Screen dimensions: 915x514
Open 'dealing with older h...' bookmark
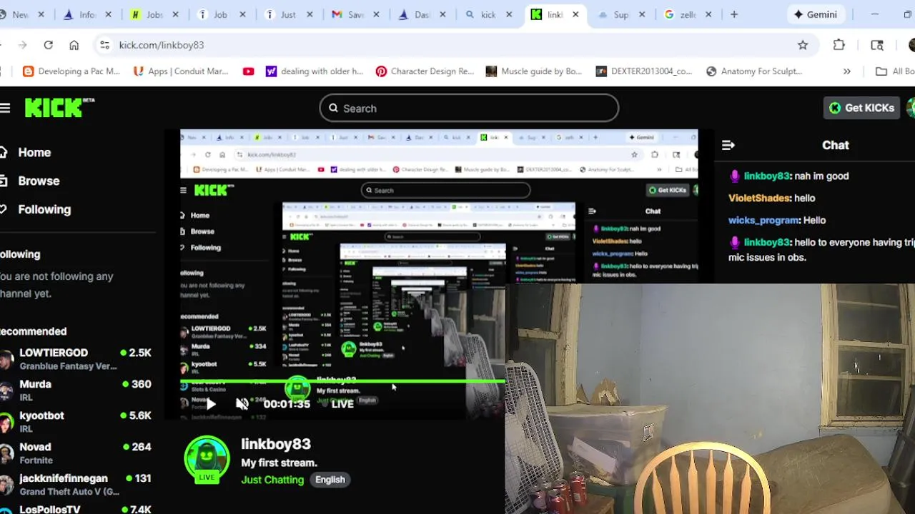tap(315, 71)
